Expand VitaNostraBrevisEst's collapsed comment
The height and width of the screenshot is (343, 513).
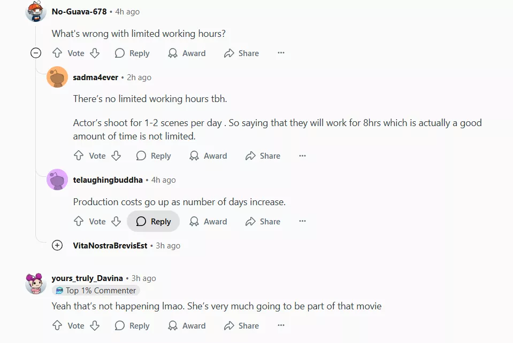(x=57, y=246)
